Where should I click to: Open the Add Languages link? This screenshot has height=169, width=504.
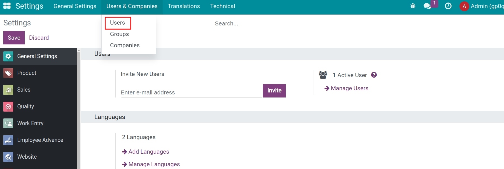149,152
